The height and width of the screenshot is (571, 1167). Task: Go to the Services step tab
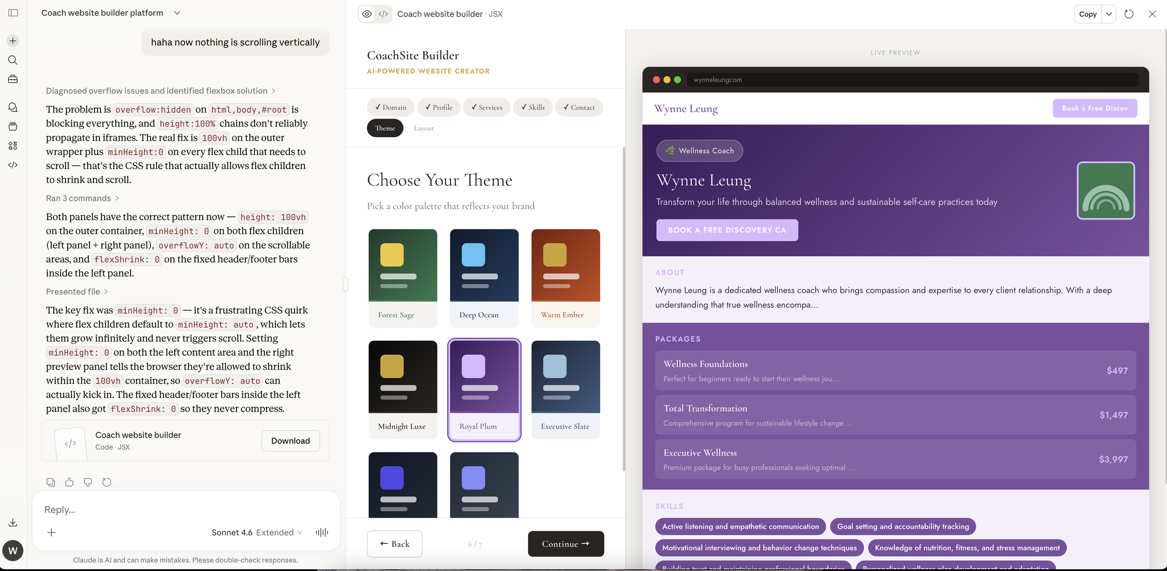pyautogui.click(x=487, y=107)
